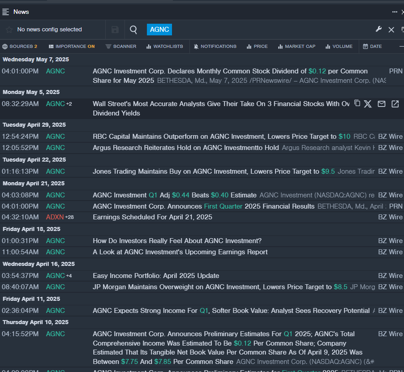The height and width of the screenshot is (372, 404).
Task: Click BZ Wire source on Jones Trading row
Action: click(390, 171)
